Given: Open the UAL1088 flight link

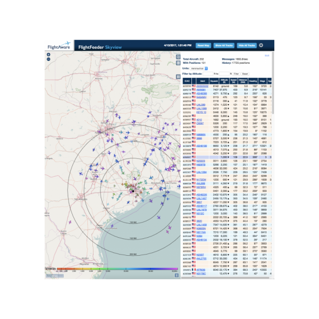Looking at the screenshot, I should pyautogui.click(x=201, y=109).
